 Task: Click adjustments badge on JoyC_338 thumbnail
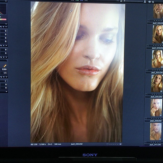[x=161, y=115]
